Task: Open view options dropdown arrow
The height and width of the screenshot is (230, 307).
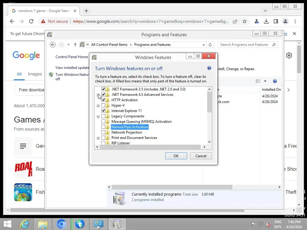Action: pos(265,81)
